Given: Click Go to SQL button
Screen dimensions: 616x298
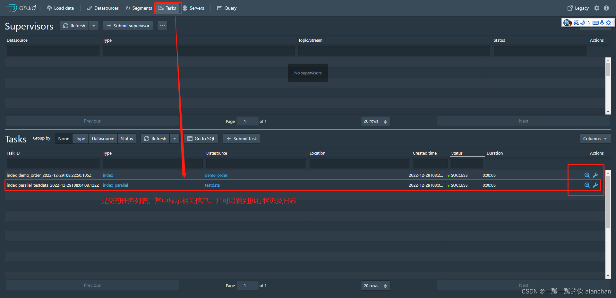Looking at the screenshot, I should point(201,139).
